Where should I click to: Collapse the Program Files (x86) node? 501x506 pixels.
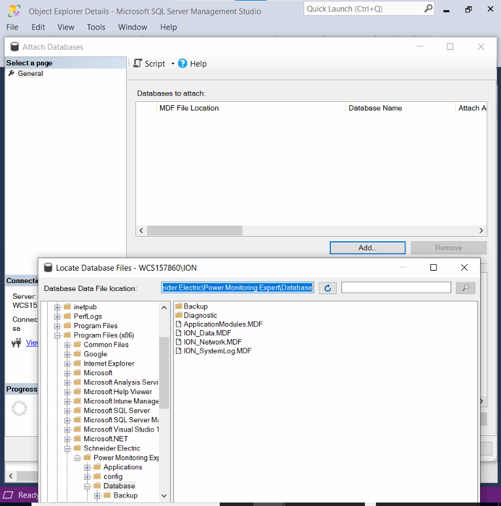click(57, 335)
